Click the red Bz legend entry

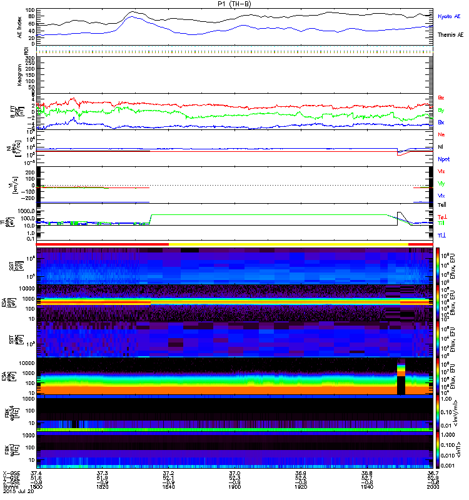click(x=441, y=97)
